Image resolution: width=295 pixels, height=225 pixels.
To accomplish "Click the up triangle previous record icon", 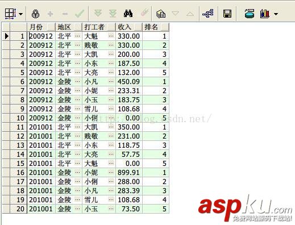I will [x=190, y=14].
